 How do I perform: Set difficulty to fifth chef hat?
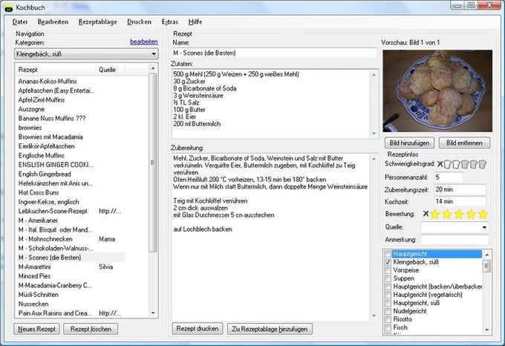coord(482,165)
